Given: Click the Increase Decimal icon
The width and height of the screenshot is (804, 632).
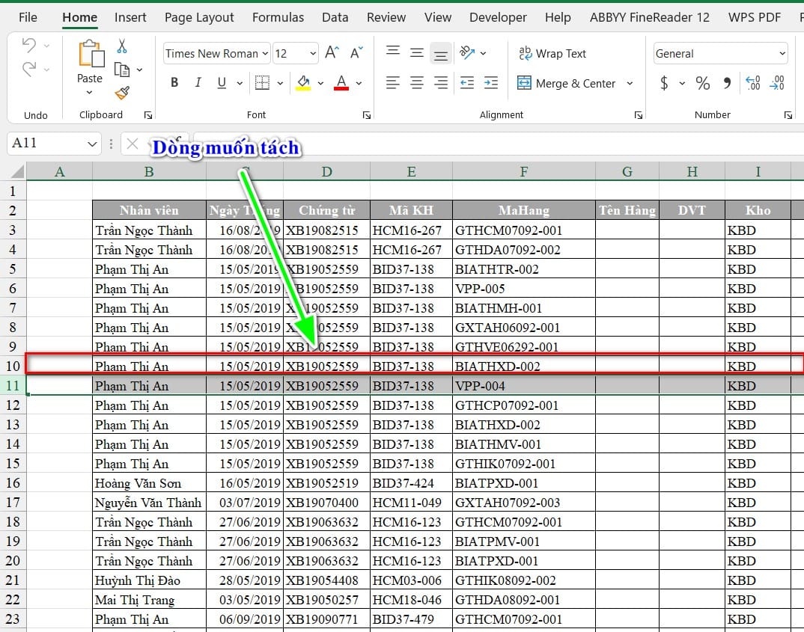Looking at the screenshot, I should [753, 83].
